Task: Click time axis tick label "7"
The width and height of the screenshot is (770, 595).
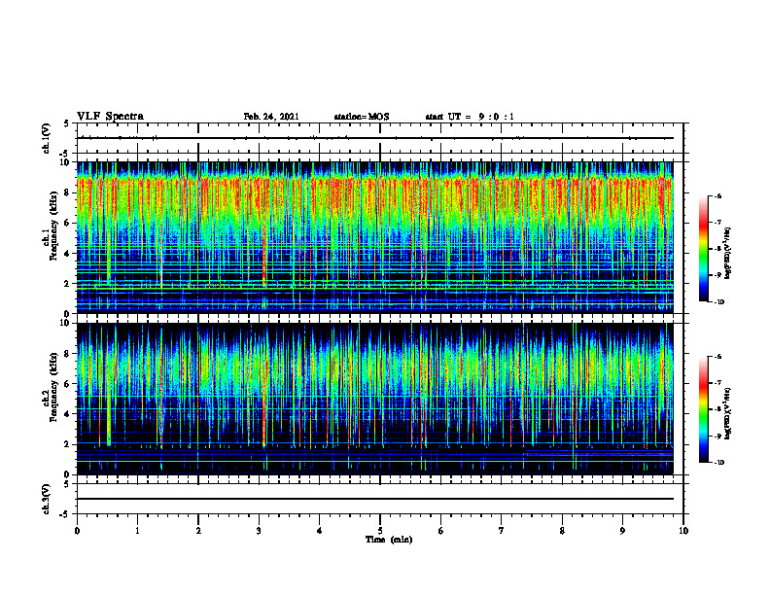Action: (502, 531)
